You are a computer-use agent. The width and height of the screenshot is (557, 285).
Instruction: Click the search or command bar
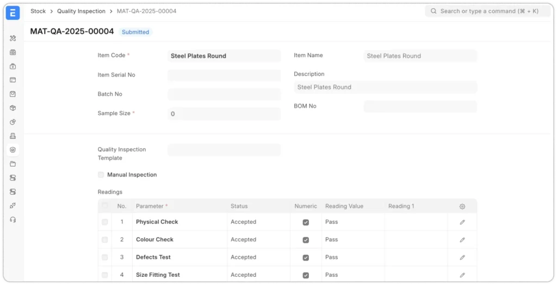coord(487,11)
